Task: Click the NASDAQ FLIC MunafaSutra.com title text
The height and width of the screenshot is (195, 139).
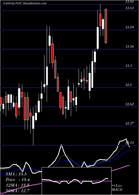Action: point(24,3)
